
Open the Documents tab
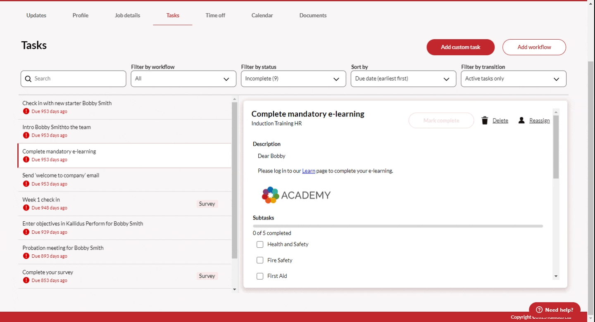(313, 15)
